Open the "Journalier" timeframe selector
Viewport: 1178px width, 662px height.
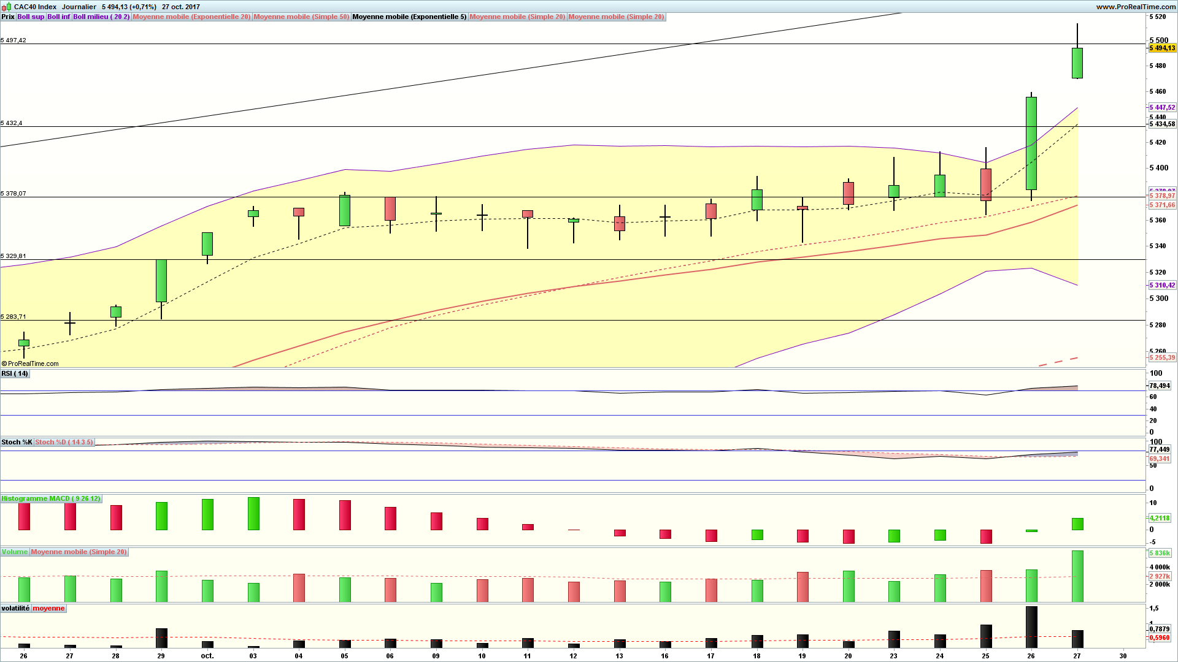[x=79, y=6]
